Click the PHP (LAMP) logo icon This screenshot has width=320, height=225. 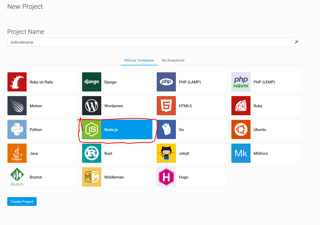(x=166, y=82)
